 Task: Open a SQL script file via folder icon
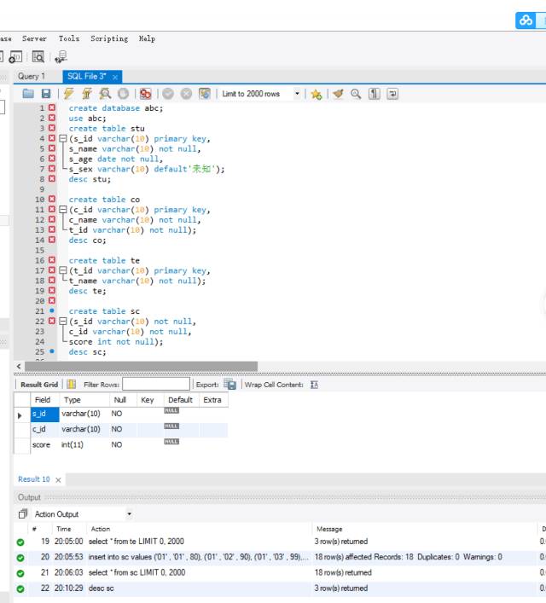pyautogui.click(x=28, y=94)
